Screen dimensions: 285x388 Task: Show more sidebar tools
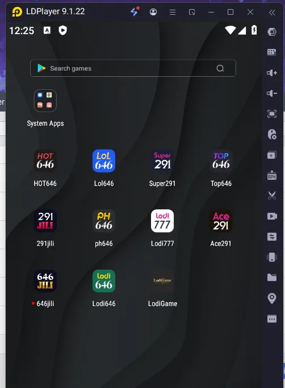[272, 319]
